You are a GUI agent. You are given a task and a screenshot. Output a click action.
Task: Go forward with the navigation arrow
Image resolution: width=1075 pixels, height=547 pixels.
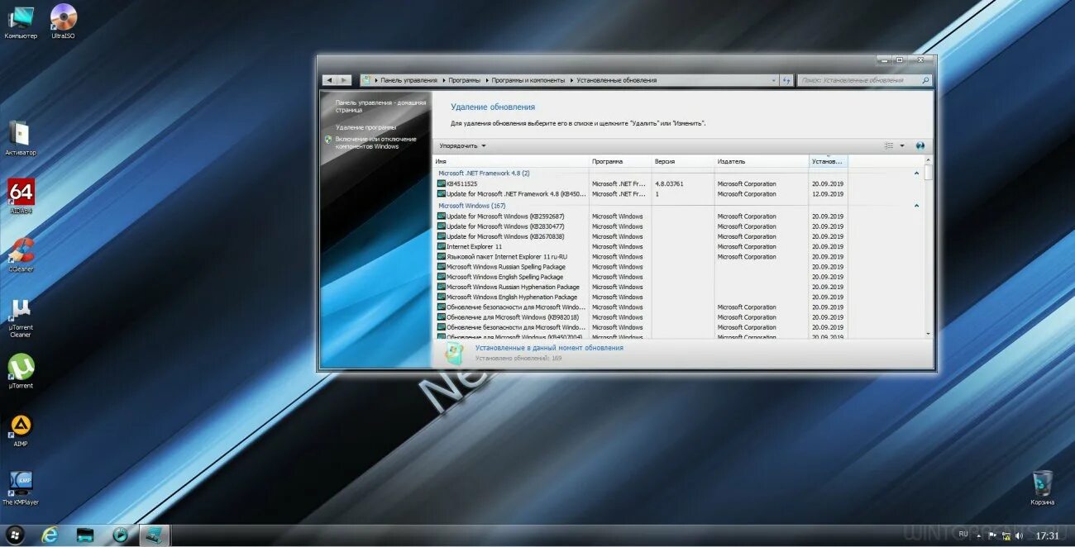344,80
